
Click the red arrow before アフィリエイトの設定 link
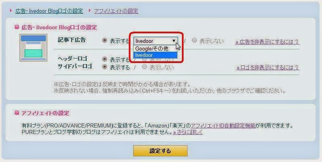pos(89,11)
